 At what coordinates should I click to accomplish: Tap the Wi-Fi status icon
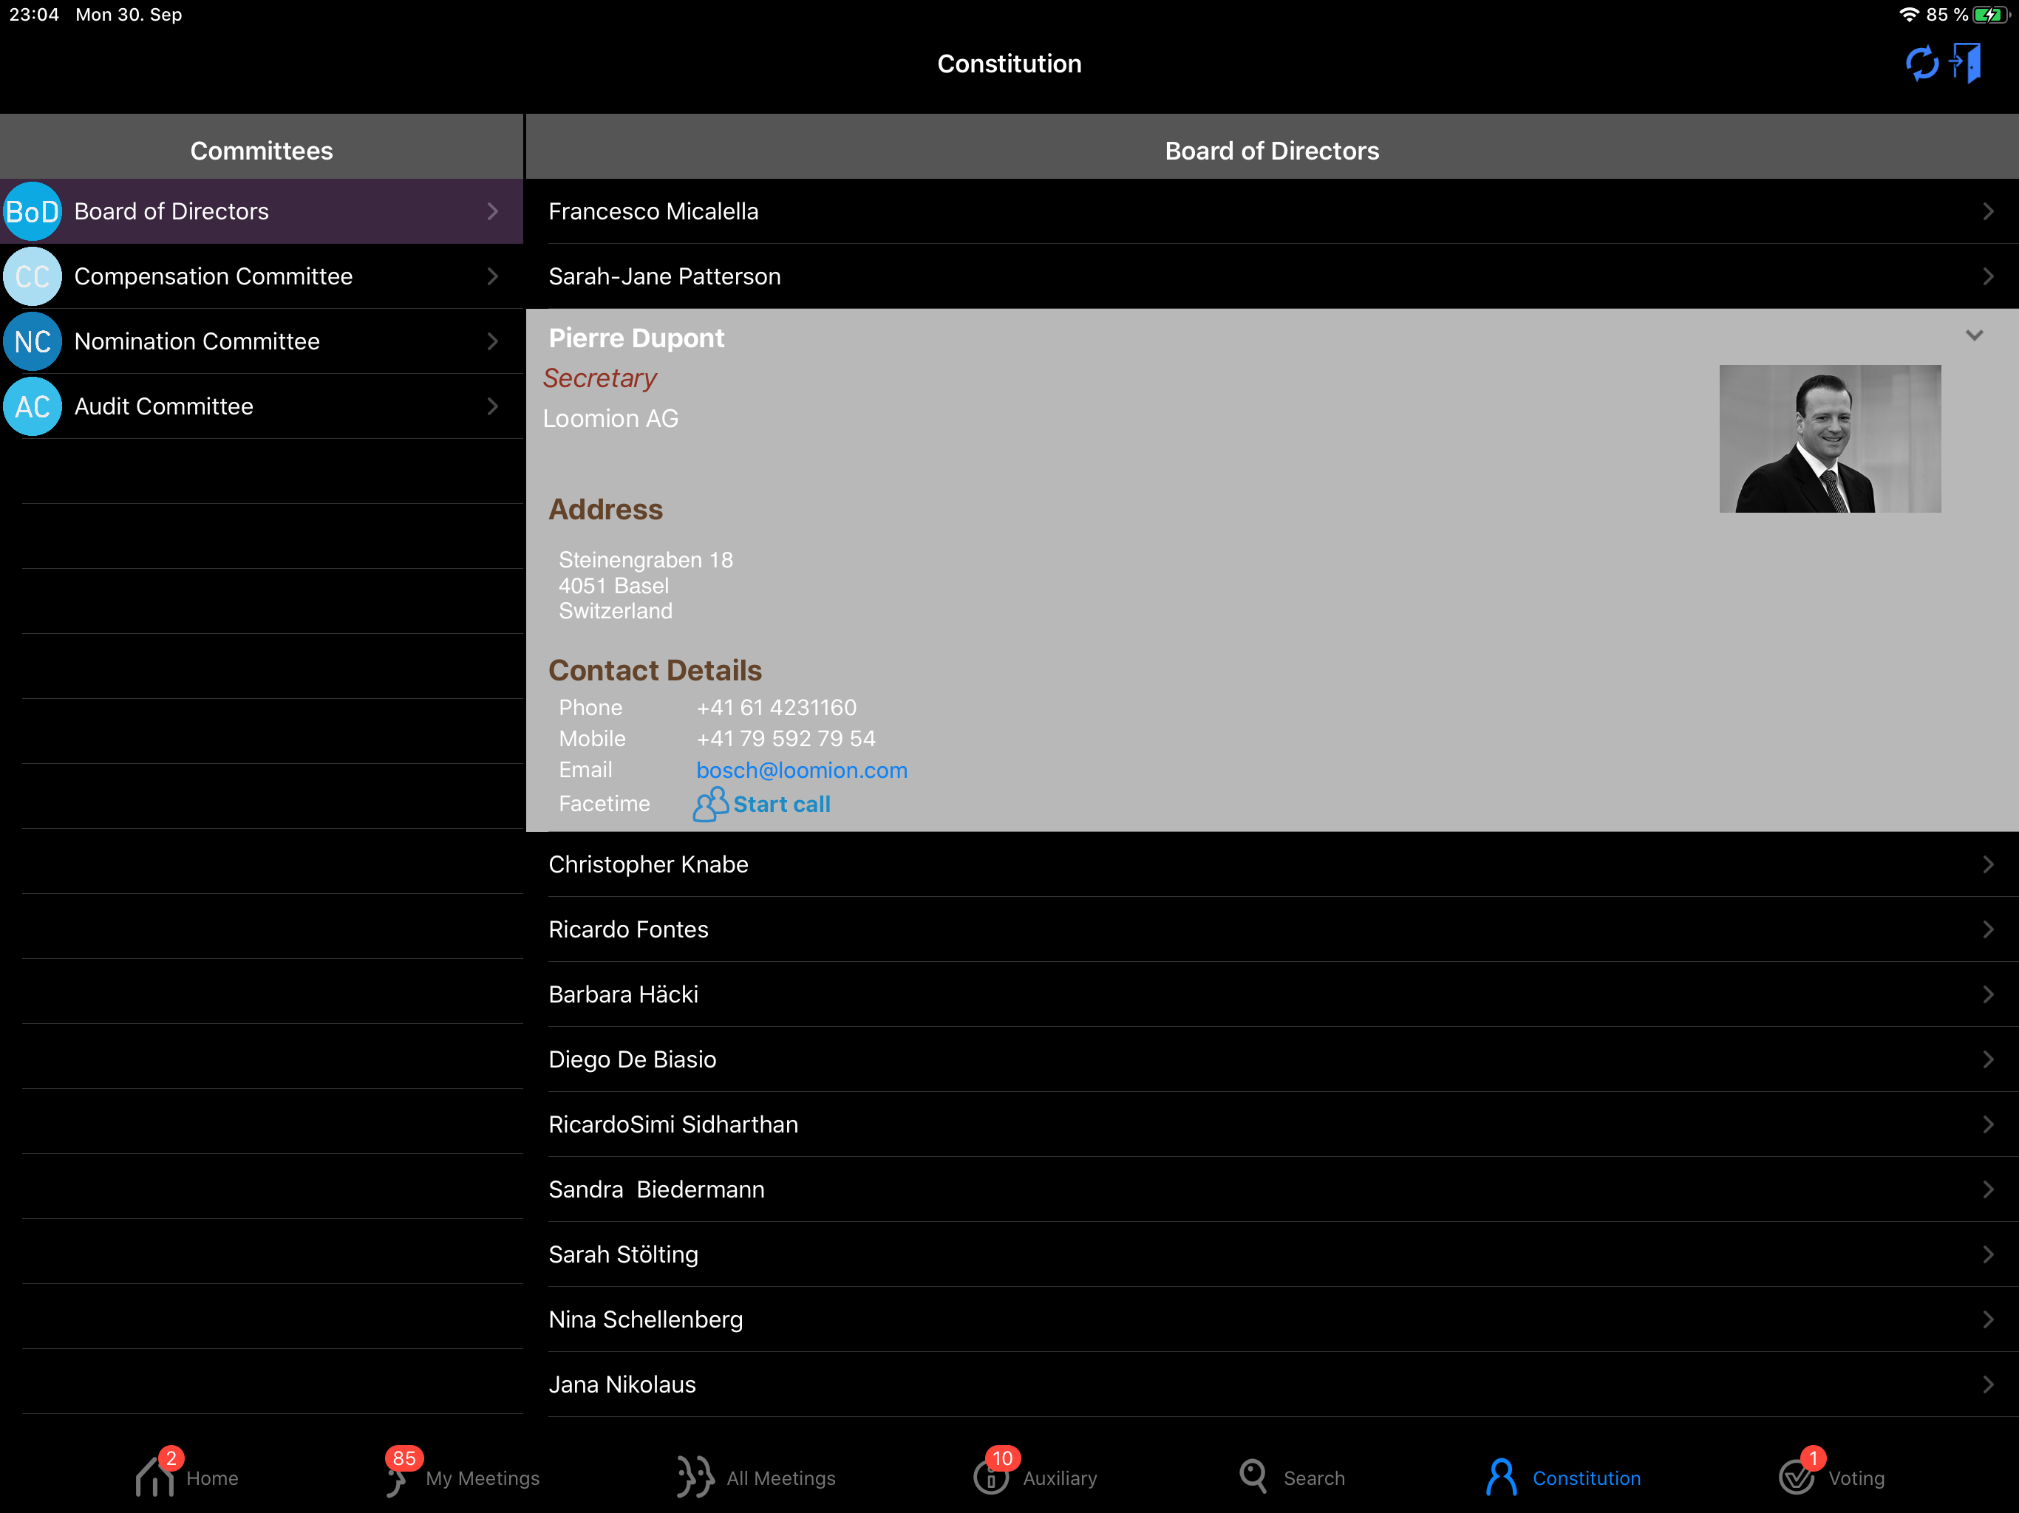click(x=1909, y=15)
